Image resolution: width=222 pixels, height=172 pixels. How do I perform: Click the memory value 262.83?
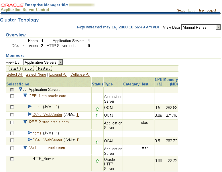172,107
